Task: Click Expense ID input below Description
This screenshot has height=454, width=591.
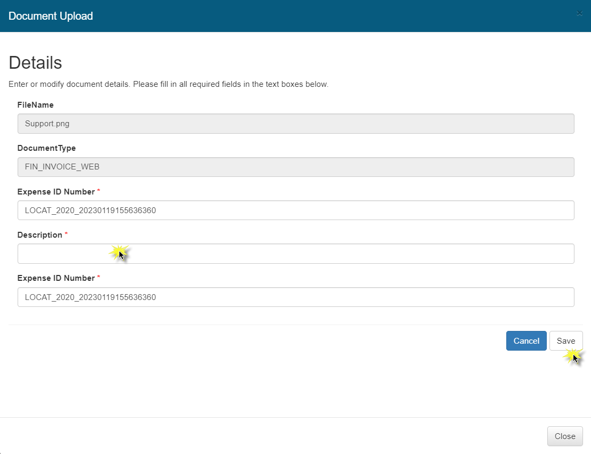Action: (296, 297)
